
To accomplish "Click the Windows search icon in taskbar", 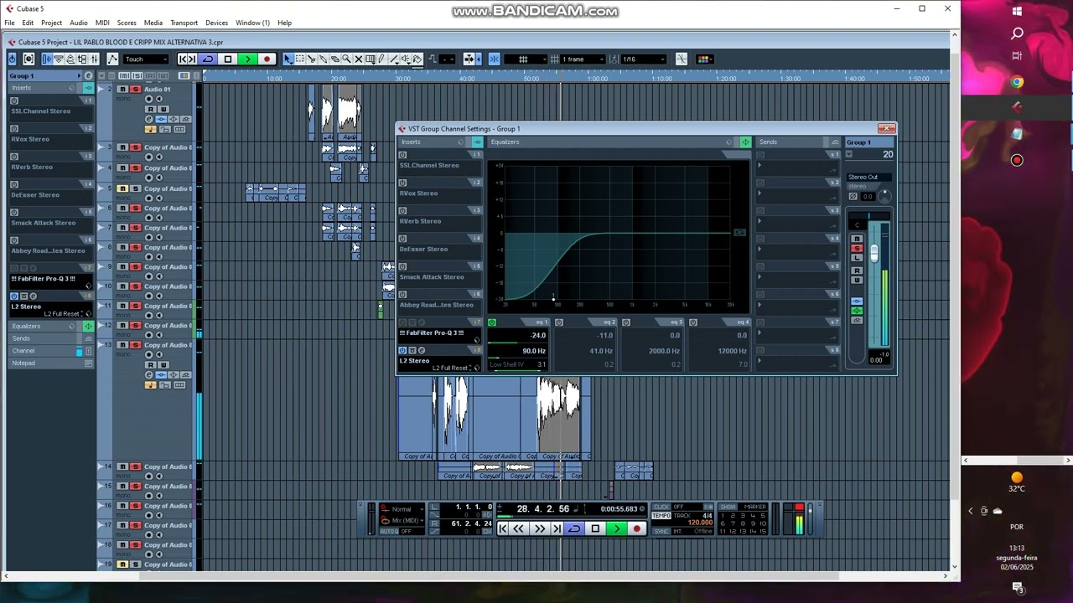I will (x=1017, y=33).
